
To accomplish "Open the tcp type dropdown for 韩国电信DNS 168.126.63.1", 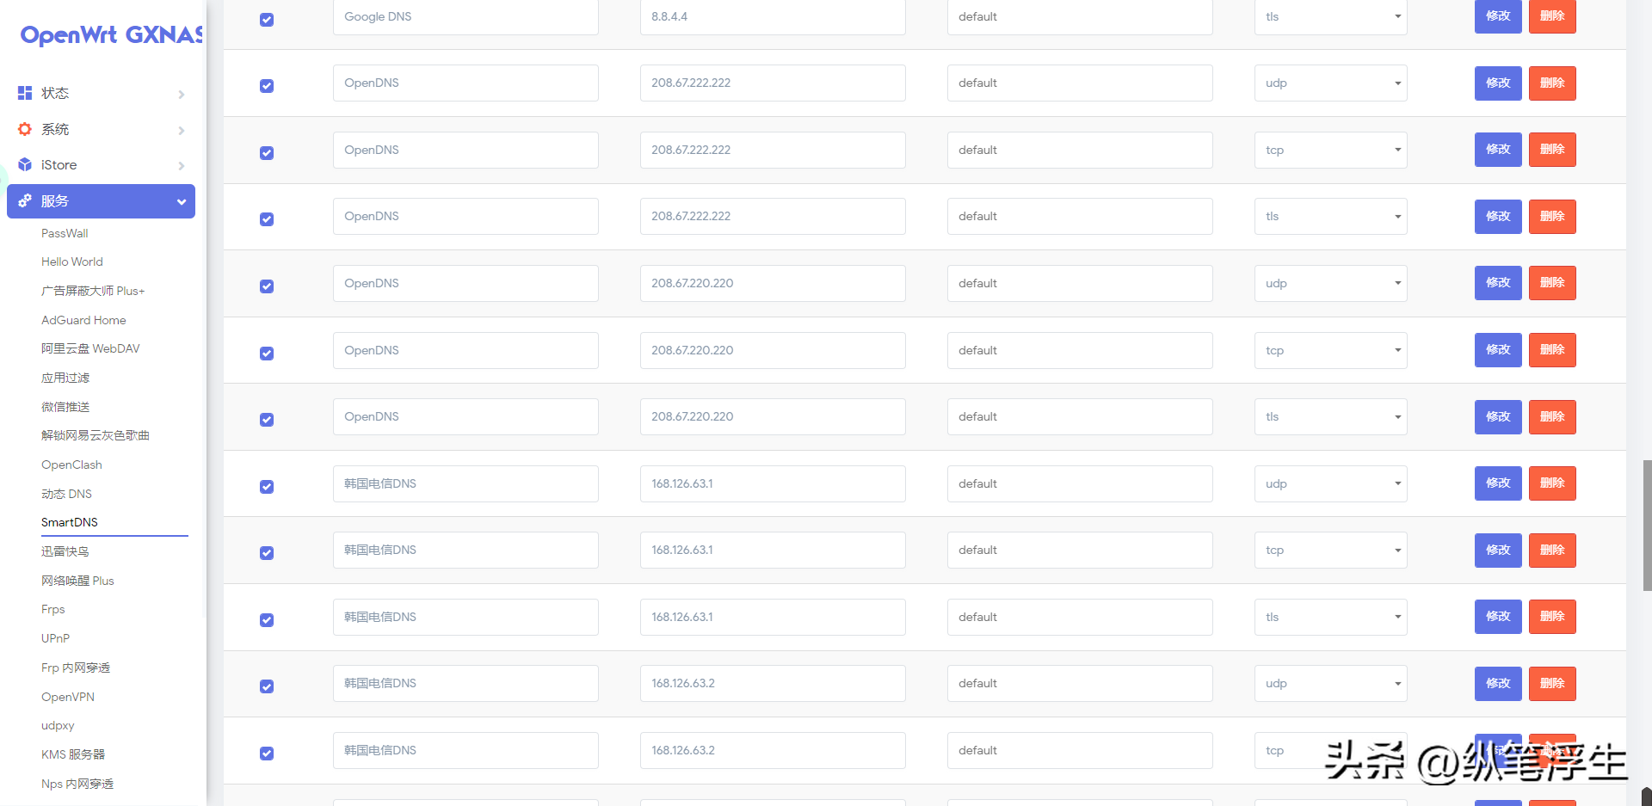I will [1330, 550].
